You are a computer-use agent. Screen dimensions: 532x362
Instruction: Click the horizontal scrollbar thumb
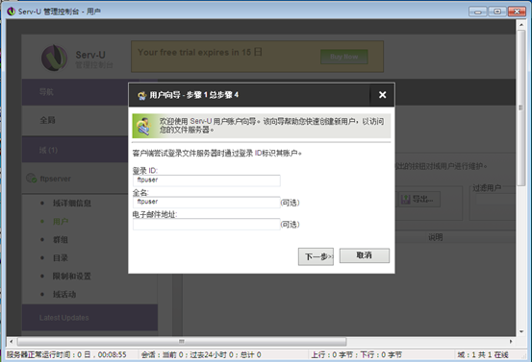pyautogui.click(x=182, y=341)
